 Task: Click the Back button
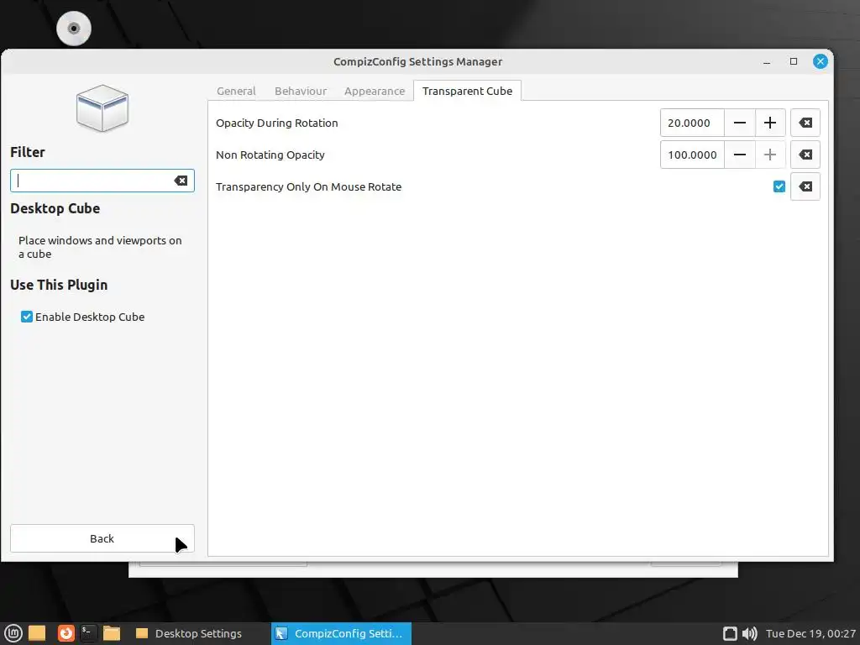point(102,538)
